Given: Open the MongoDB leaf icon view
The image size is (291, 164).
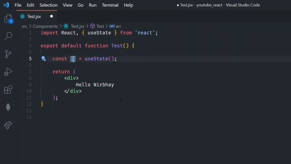Looking at the screenshot, I should (x=8, y=108).
